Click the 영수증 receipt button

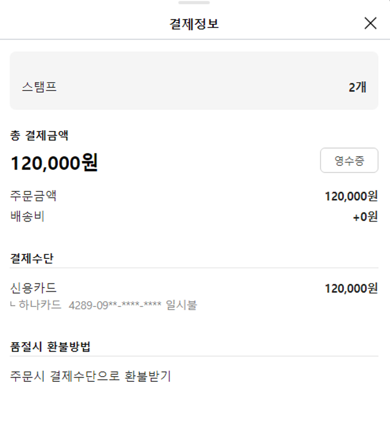tap(349, 161)
